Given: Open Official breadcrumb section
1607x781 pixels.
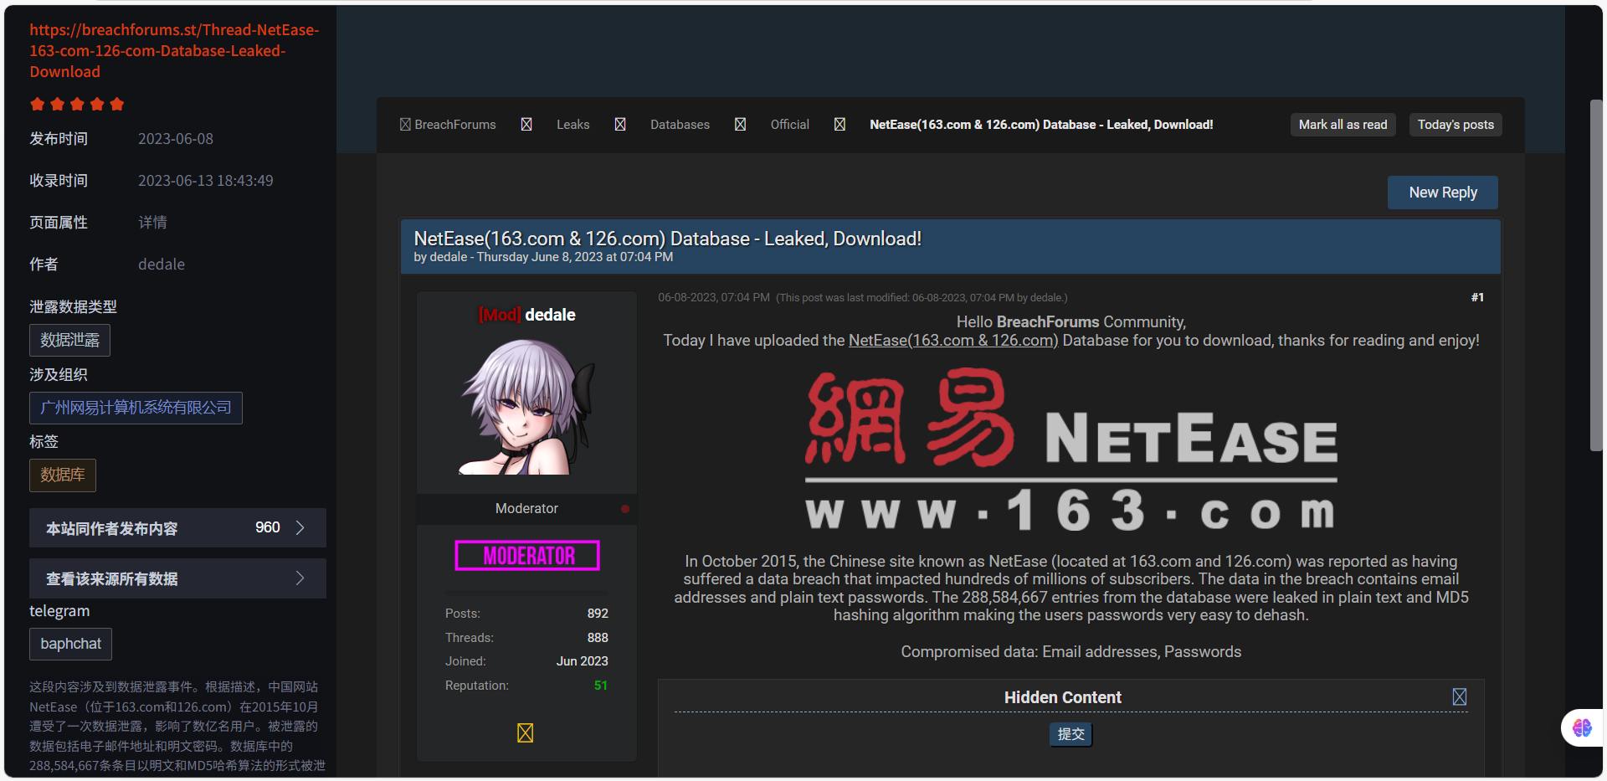Looking at the screenshot, I should coord(790,125).
